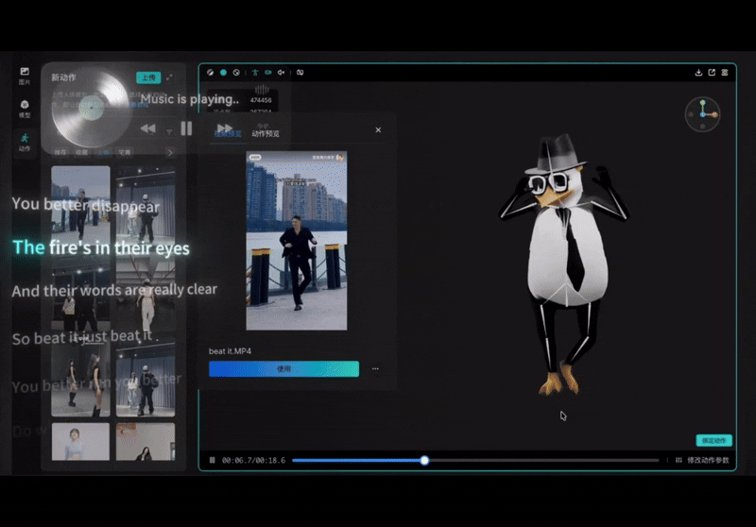
Task: Pause the timeline playback at bottom left
Action: click(x=212, y=461)
